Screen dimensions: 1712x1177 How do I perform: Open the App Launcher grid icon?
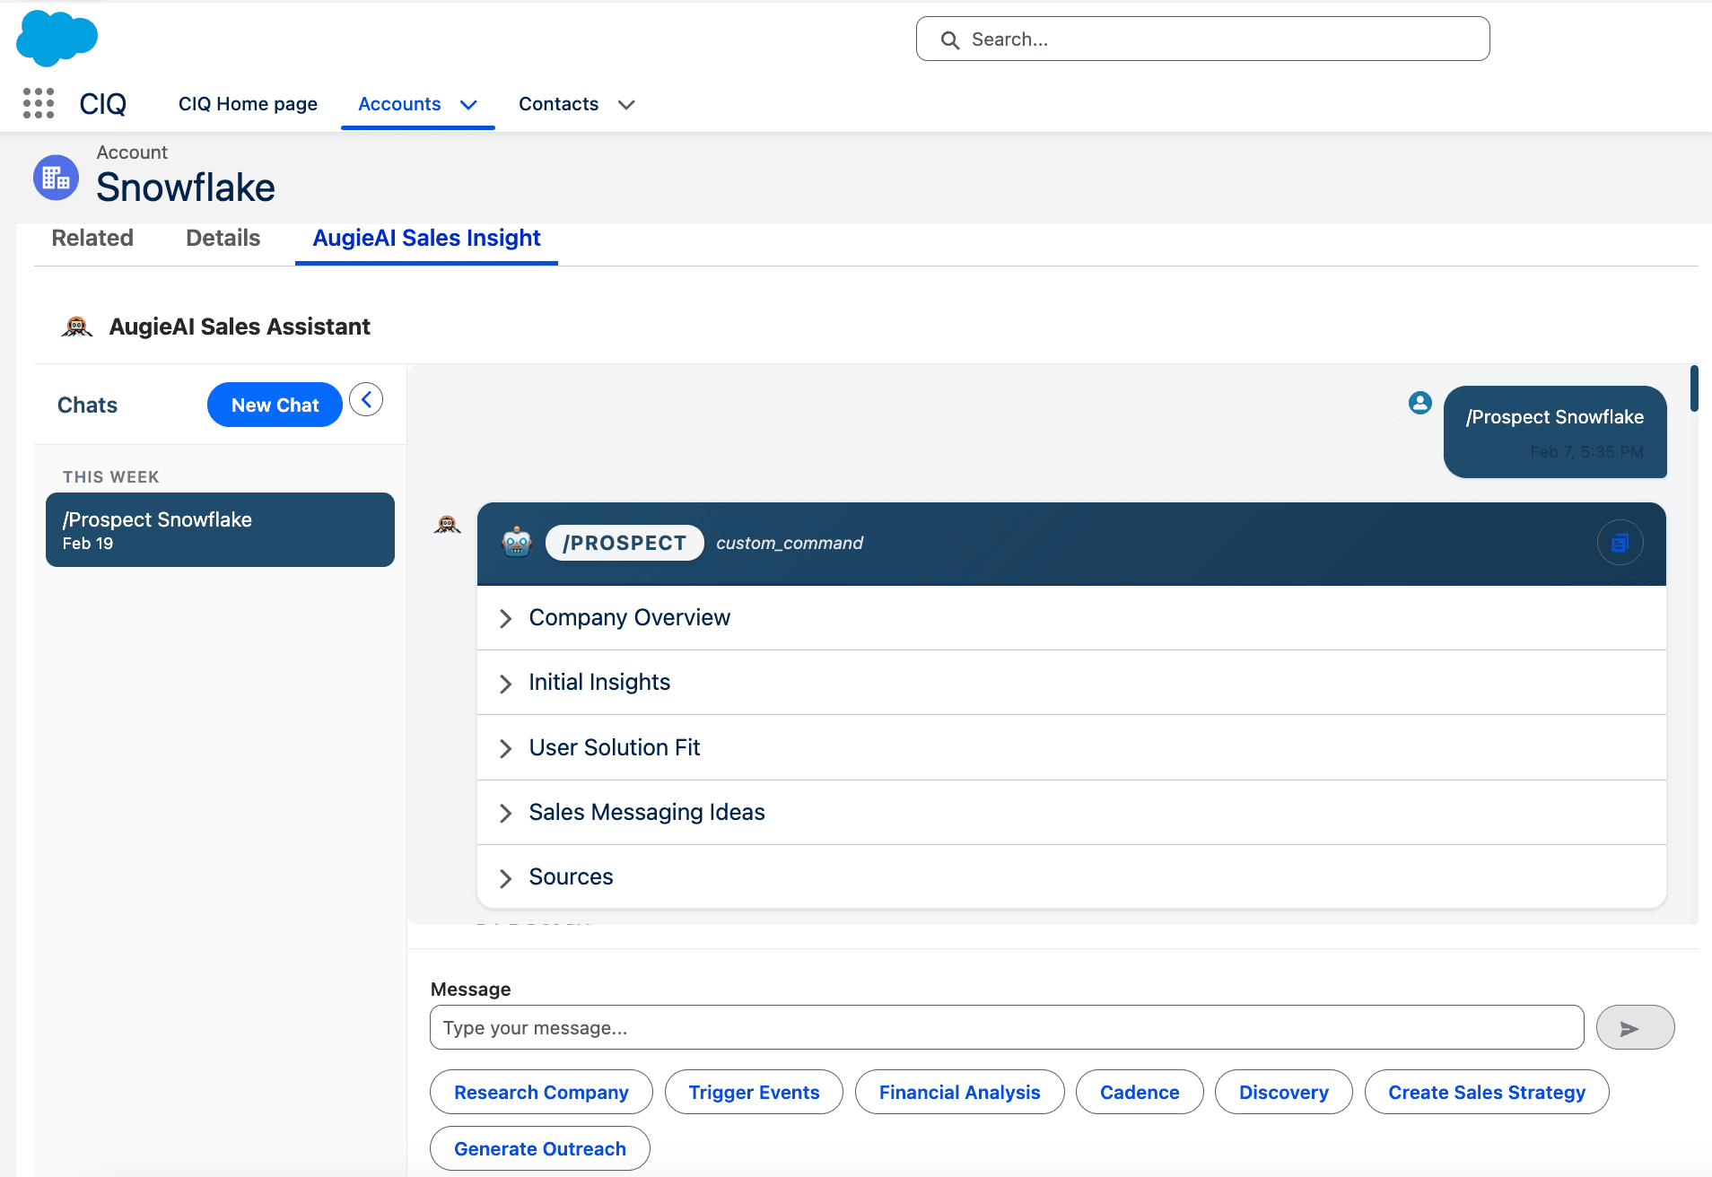tap(39, 103)
